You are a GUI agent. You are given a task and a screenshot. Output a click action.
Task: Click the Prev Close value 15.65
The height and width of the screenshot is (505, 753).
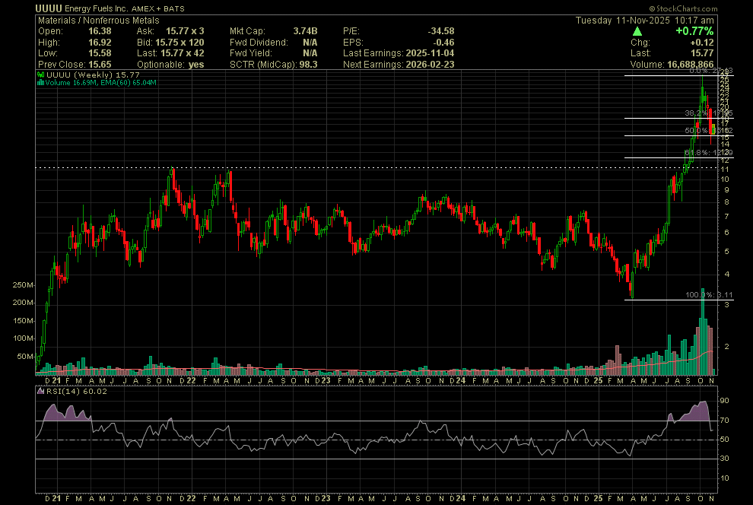pos(100,65)
